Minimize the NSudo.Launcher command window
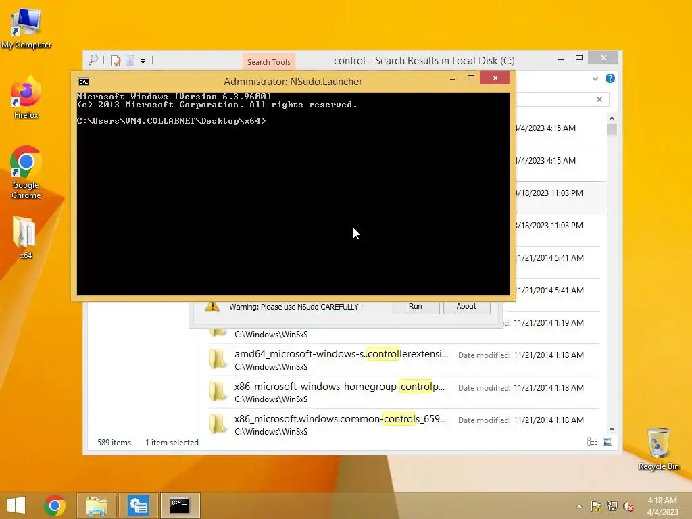692x519 pixels. pos(453,78)
